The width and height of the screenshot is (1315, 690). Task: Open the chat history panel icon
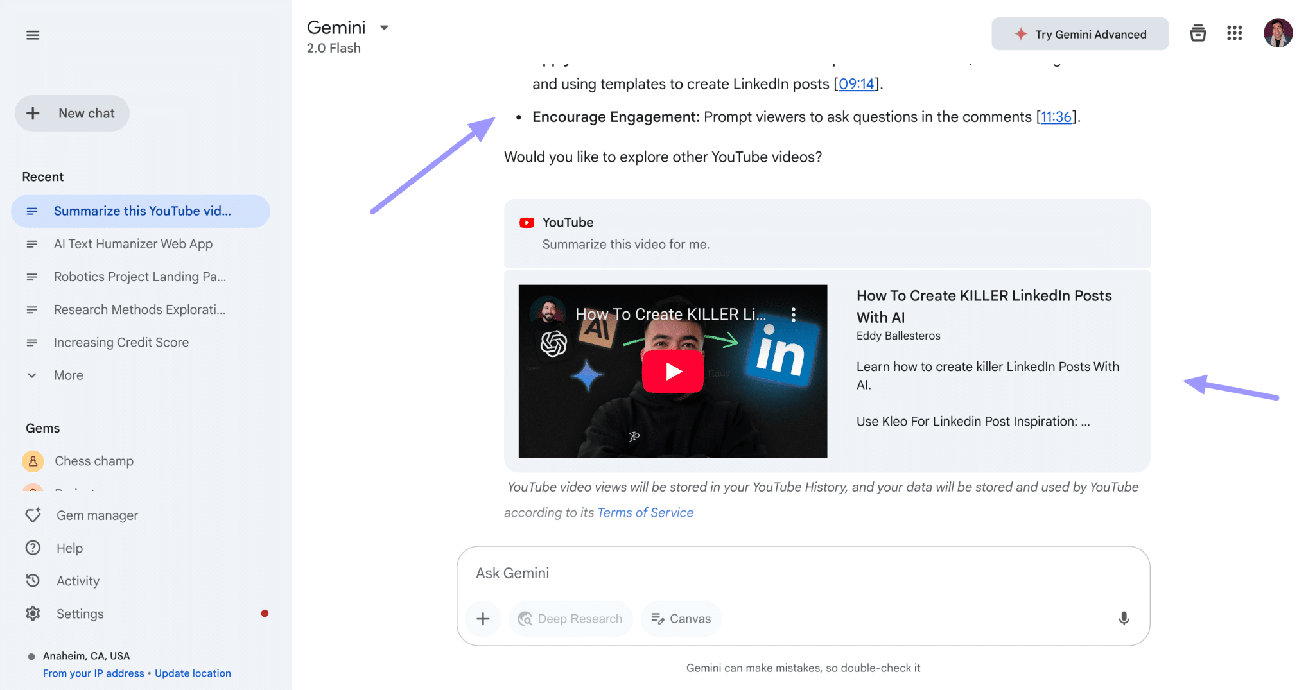click(1197, 33)
